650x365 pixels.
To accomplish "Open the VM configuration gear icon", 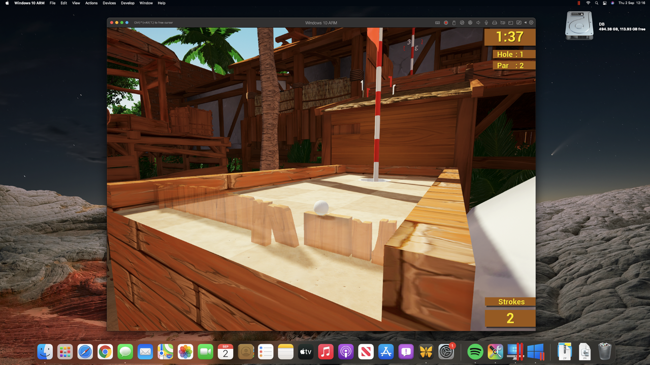I will (531, 23).
